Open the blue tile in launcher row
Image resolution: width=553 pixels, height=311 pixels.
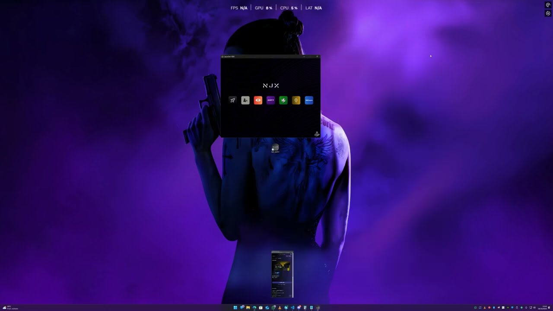[x=309, y=100]
